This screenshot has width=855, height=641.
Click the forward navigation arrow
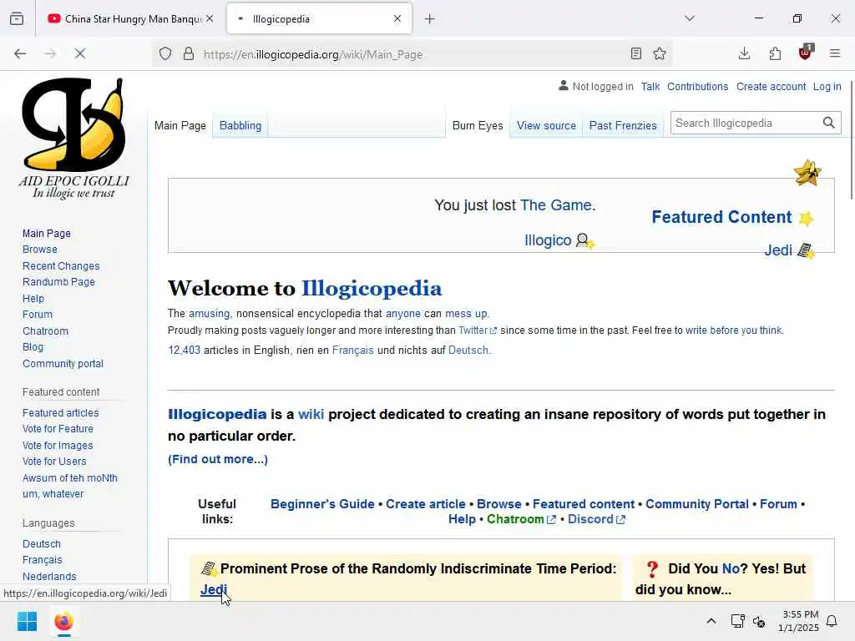click(x=50, y=53)
